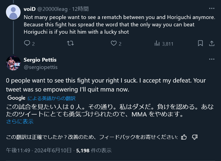The width and height of the screenshot is (221, 161).
Task: Open more options for voiD's tweet
Action: [x=211, y=9]
